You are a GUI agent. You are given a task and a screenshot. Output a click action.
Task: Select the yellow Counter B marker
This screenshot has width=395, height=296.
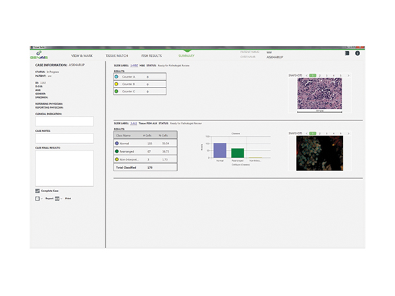(117, 84)
